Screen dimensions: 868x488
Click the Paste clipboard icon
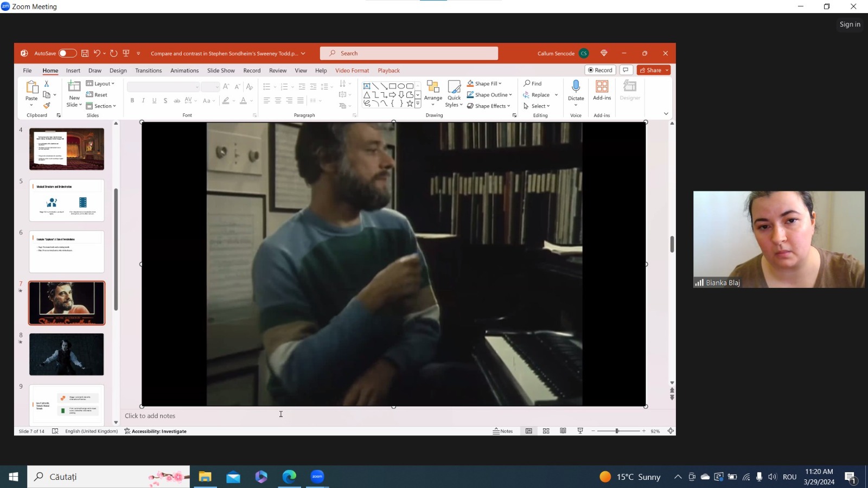31,87
